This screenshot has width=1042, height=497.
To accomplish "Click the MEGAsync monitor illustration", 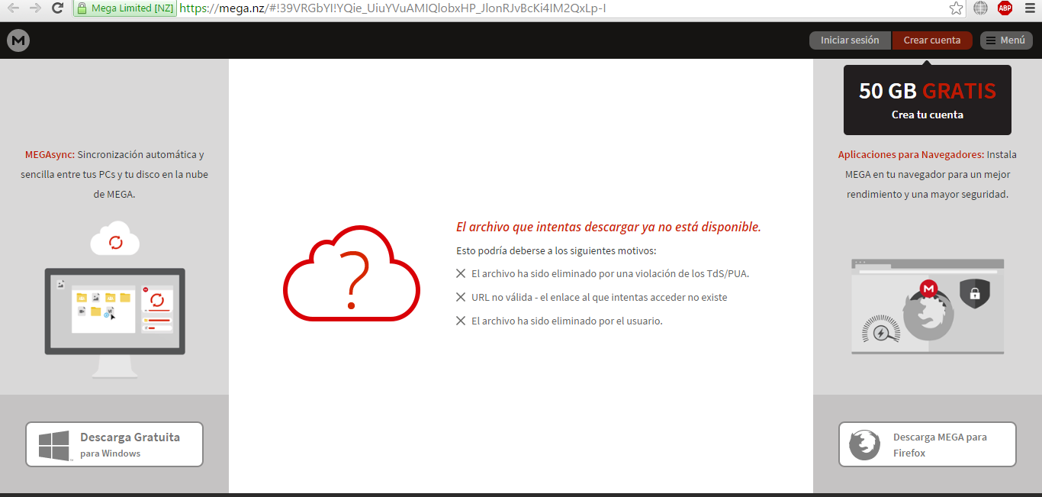I will click(x=115, y=323).
